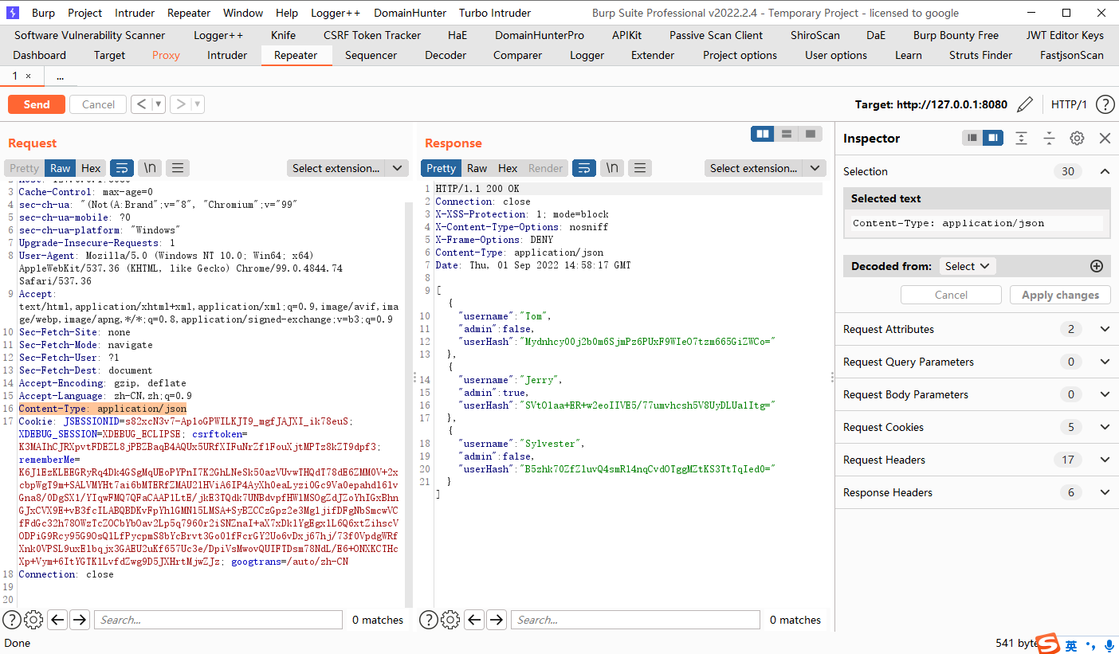1119x654 pixels.
Task: Open the JWT Editor Keys tab
Action: tap(1065, 35)
